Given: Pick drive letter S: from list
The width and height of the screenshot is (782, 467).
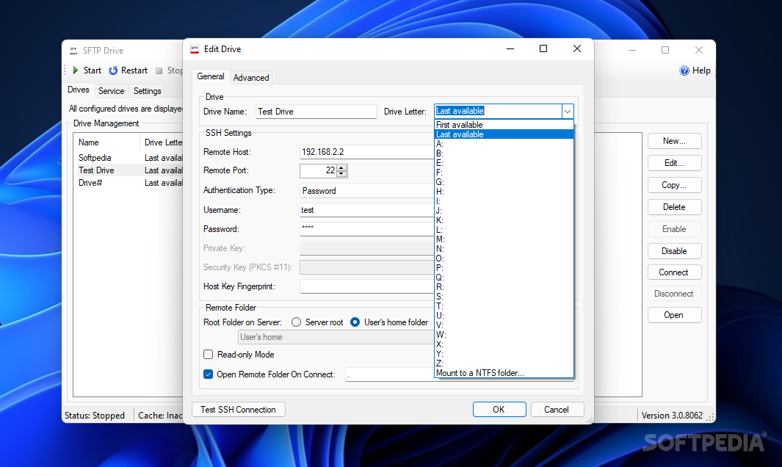Looking at the screenshot, I should [504, 297].
